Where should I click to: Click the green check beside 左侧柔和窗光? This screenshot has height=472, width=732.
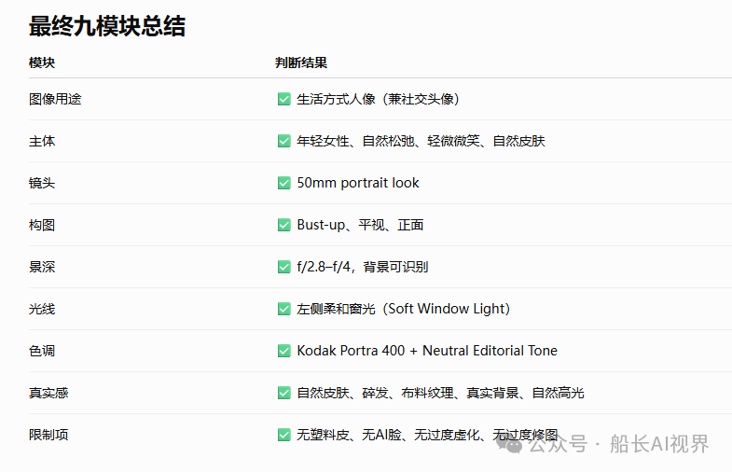[283, 309]
